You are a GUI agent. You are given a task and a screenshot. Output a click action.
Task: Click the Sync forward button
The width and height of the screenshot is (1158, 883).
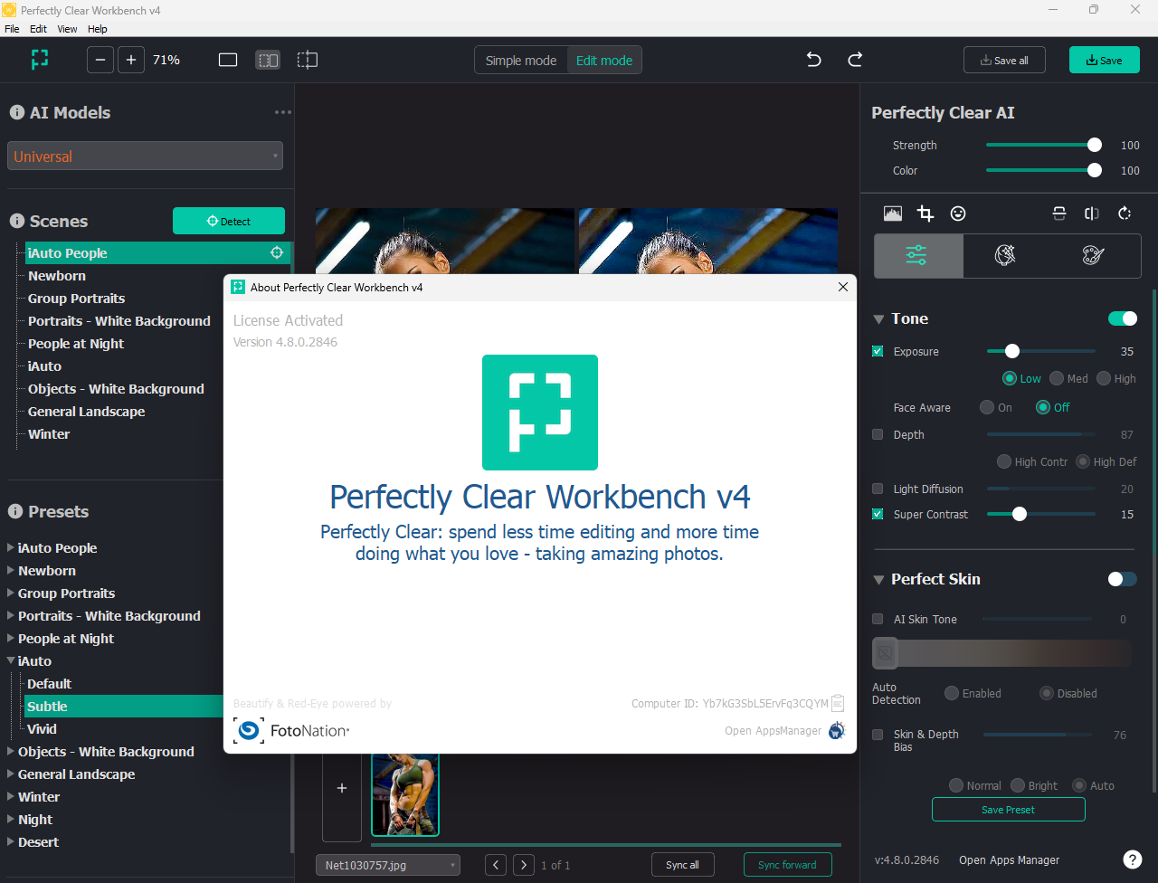click(787, 865)
